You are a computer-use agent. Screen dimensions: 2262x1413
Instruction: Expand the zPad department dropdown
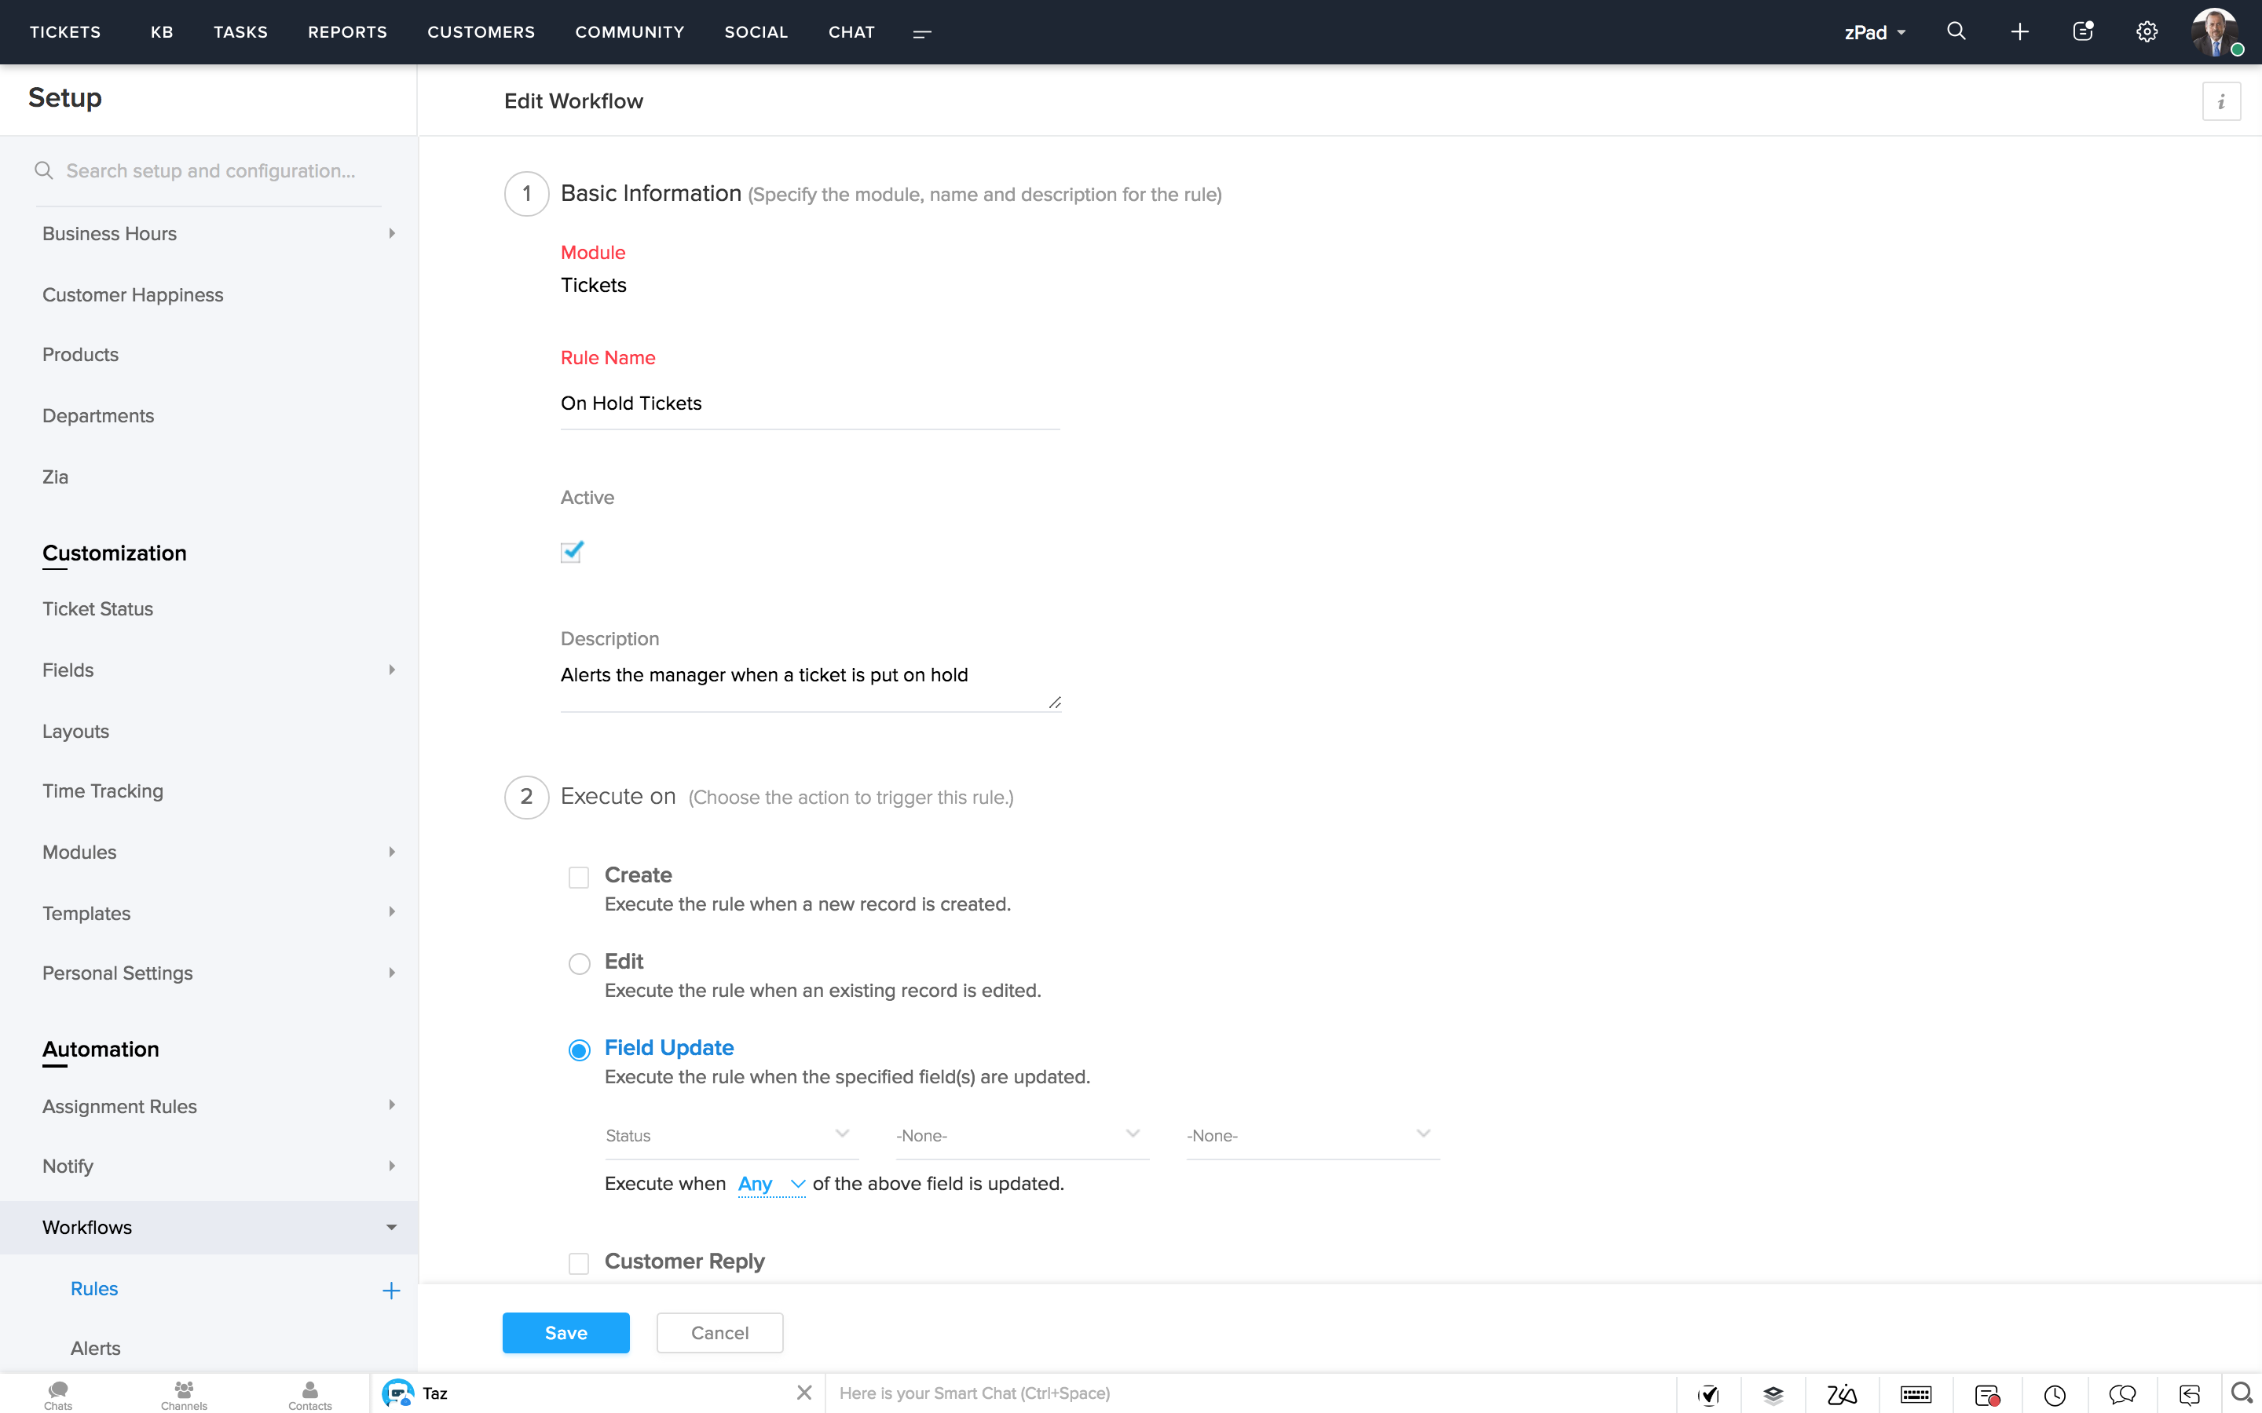[1875, 33]
